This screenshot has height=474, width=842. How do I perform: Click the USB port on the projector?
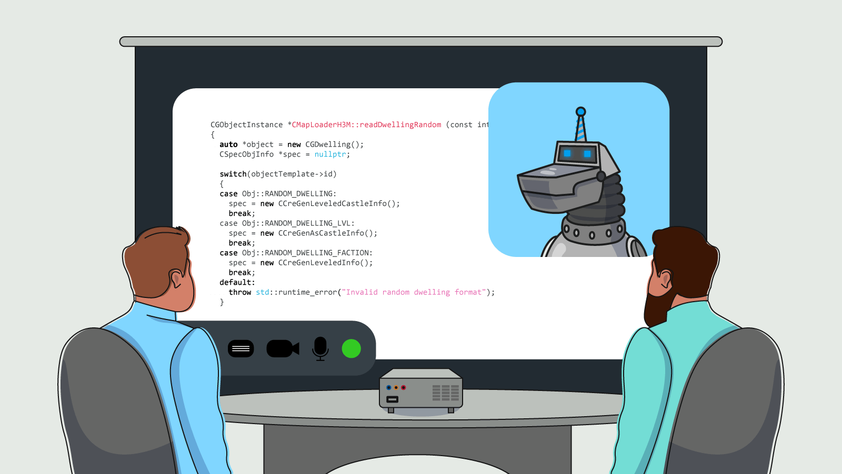point(392,399)
